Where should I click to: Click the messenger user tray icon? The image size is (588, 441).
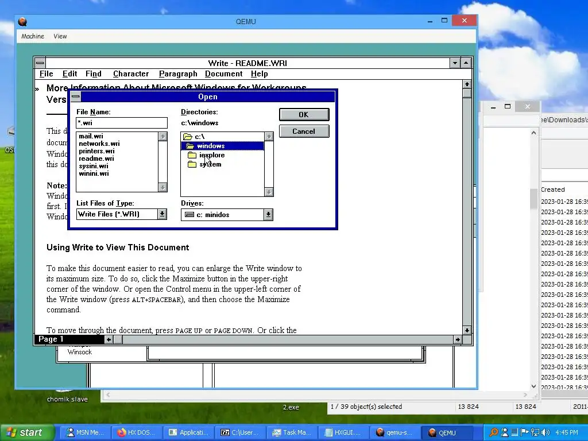(x=505, y=432)
